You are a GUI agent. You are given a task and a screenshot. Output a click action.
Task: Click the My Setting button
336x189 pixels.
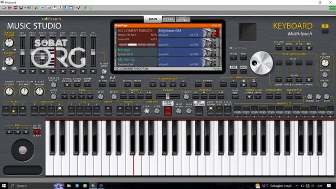click(x=199, y=111)
